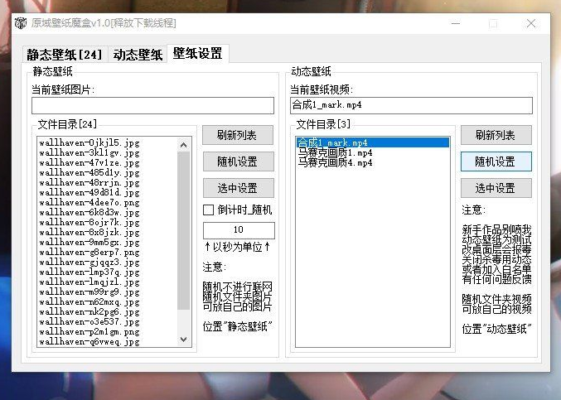Enable the 倒计时_随机 checkbox

[209, 210]
